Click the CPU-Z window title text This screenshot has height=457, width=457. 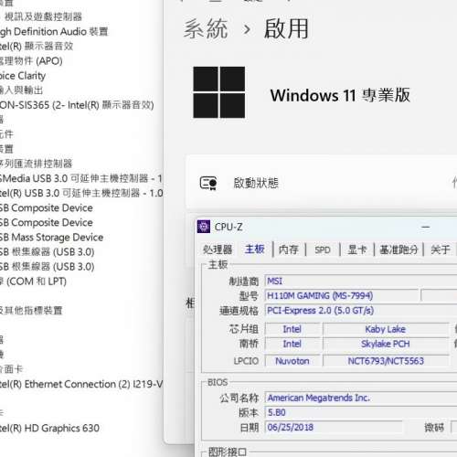click(x=228, y=227)
